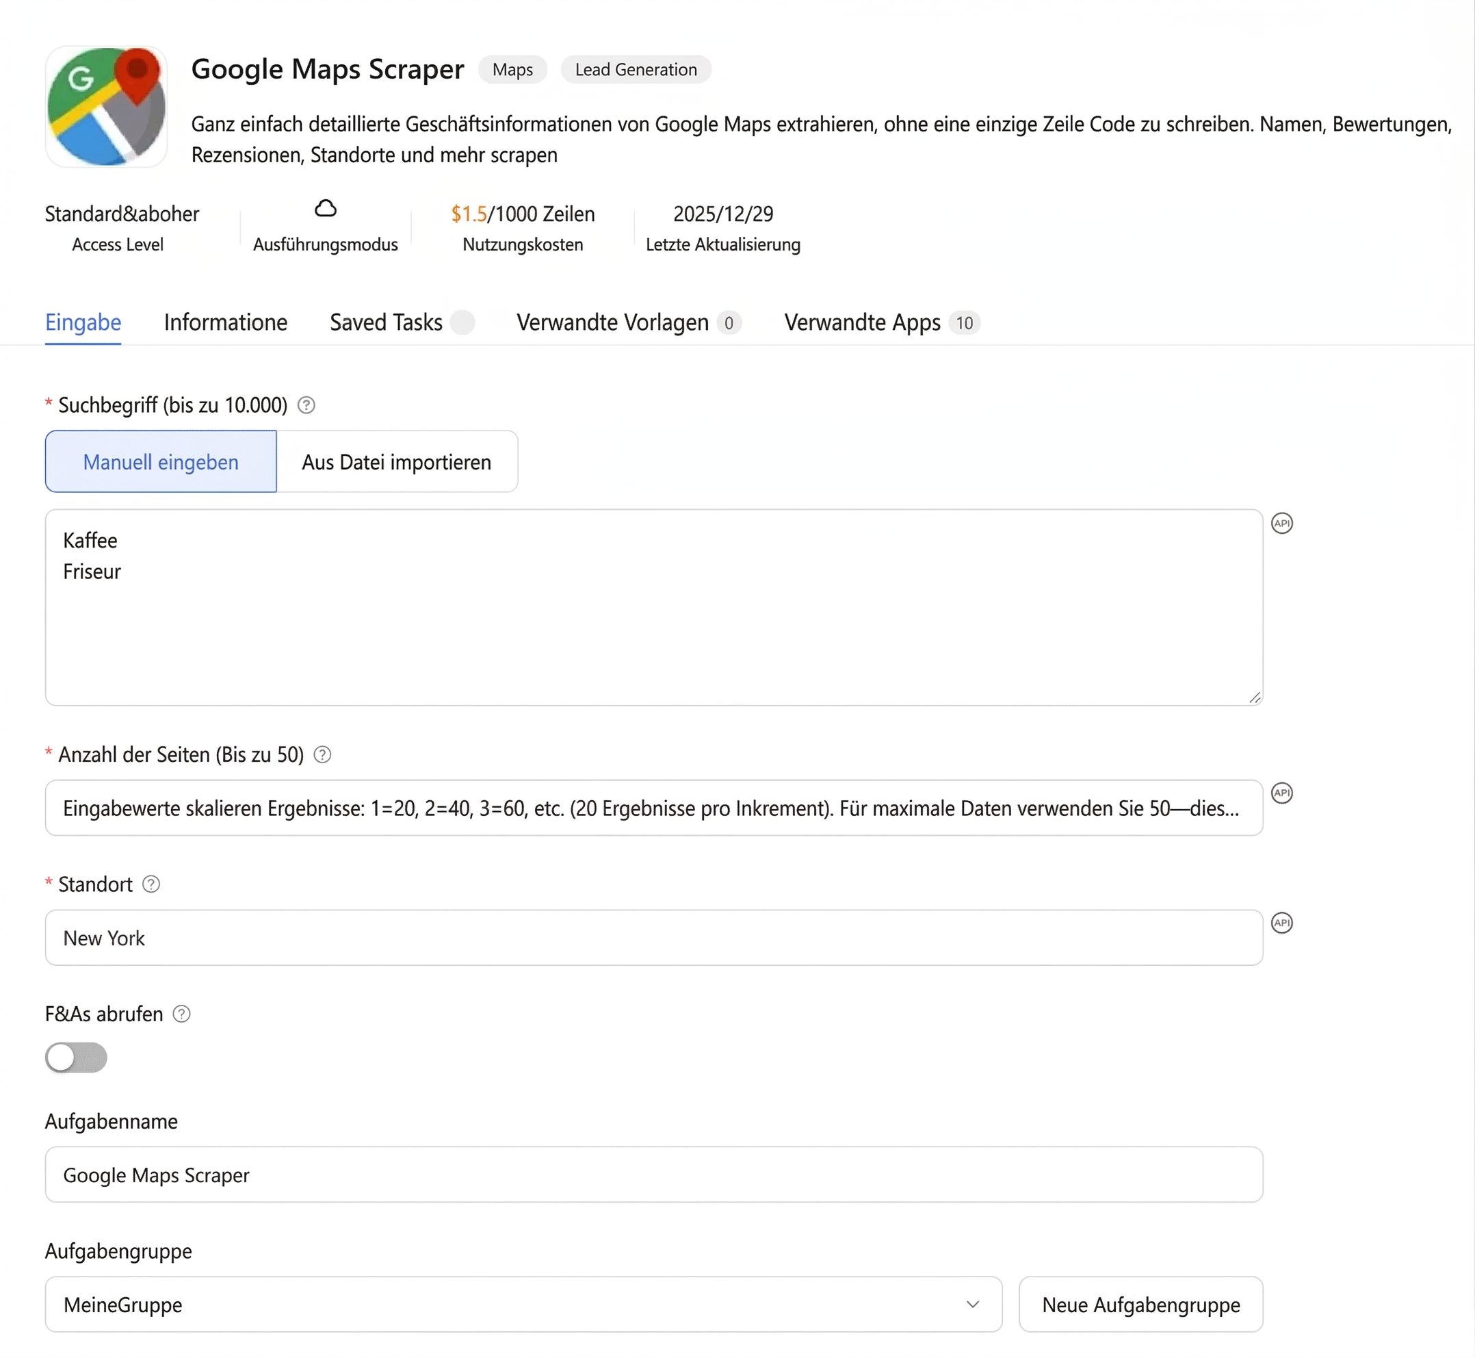Screen dimensions: 1475x1358
Task: Open the help icon beside Anzahl der Seiten
Action: [322, 754]
